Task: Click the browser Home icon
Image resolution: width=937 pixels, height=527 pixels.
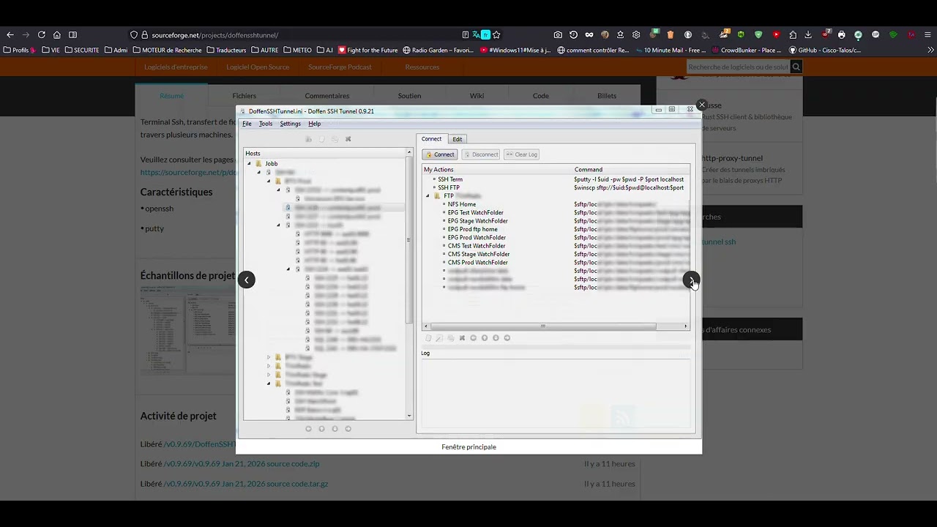Action: [57, 34]
